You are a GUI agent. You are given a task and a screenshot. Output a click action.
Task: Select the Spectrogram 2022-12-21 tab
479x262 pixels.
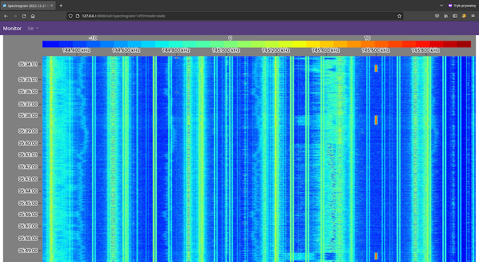(x=28, y=5)
